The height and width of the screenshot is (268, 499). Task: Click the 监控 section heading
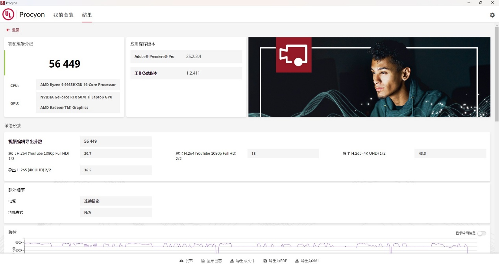(x=13, y=232)
